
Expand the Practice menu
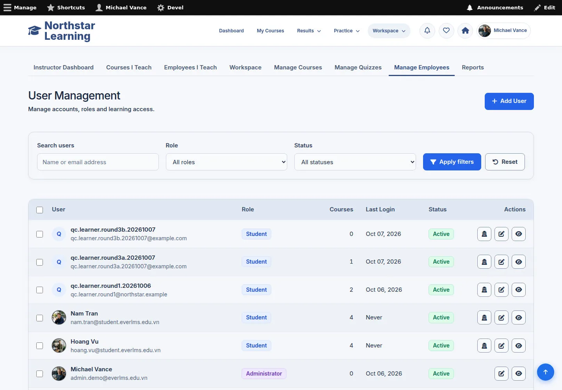[347, 31]
